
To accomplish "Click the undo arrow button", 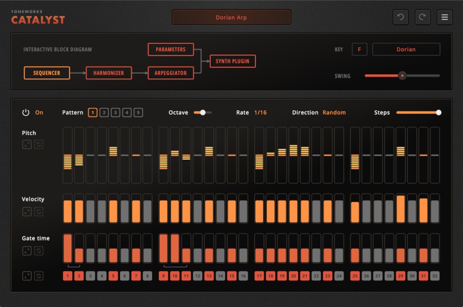I will click(x=400, y=17).
